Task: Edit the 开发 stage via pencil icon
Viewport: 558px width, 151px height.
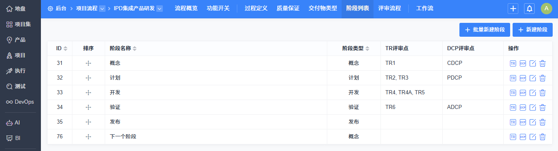Action: click(x=533, y=93)
